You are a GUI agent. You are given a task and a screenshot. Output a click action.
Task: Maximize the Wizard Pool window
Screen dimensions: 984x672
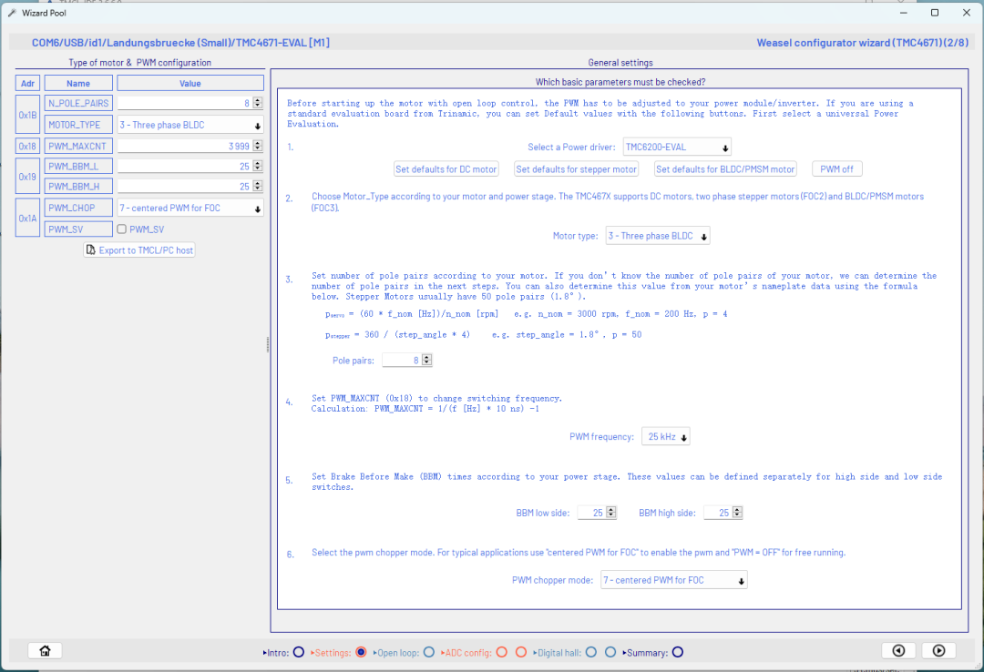[x=935, y=13]
